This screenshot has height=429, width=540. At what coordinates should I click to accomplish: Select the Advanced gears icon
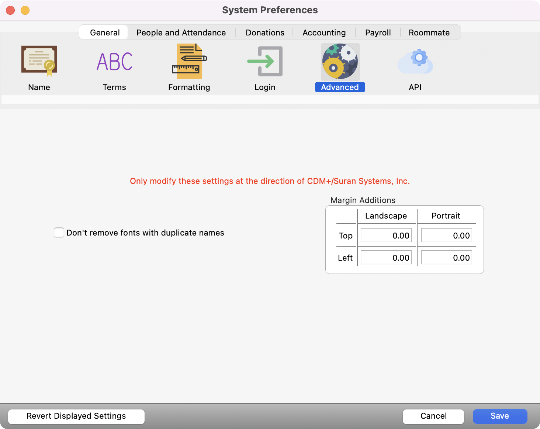coord(340,61)
